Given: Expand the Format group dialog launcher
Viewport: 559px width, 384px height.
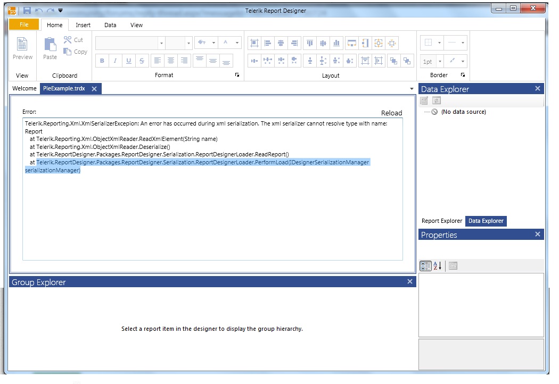Looking at the screenshot, I should [x=237, y=75].
